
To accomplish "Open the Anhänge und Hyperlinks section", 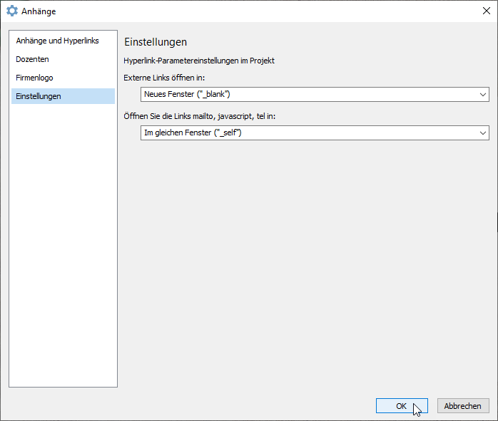I will click(x=57, y=41).
